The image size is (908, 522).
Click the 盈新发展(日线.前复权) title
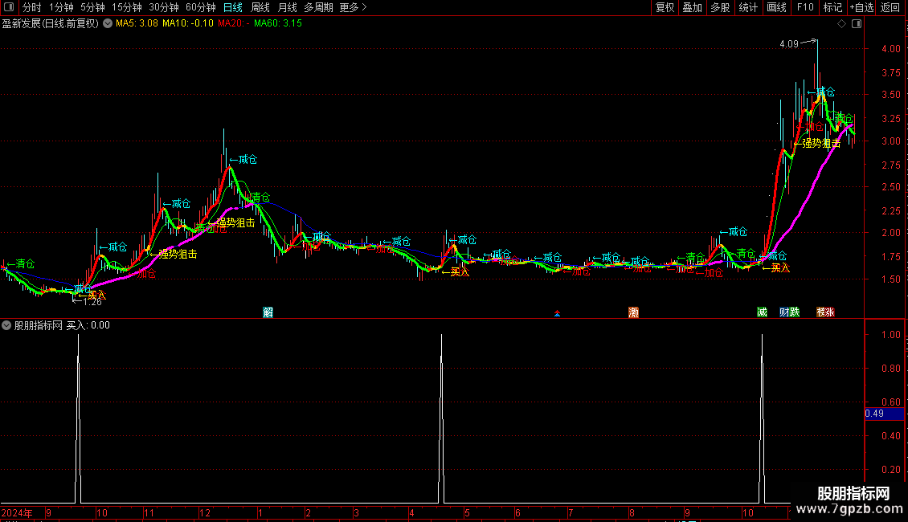pos(51,24)
